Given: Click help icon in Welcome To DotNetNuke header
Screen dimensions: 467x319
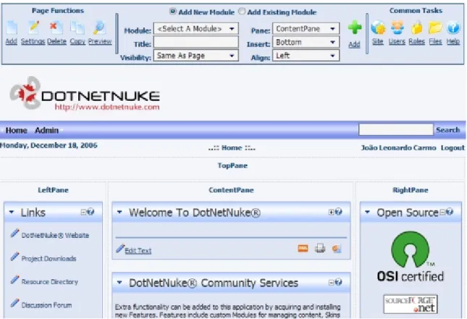Looking at the screenshot, I should [x=339, y=212].
